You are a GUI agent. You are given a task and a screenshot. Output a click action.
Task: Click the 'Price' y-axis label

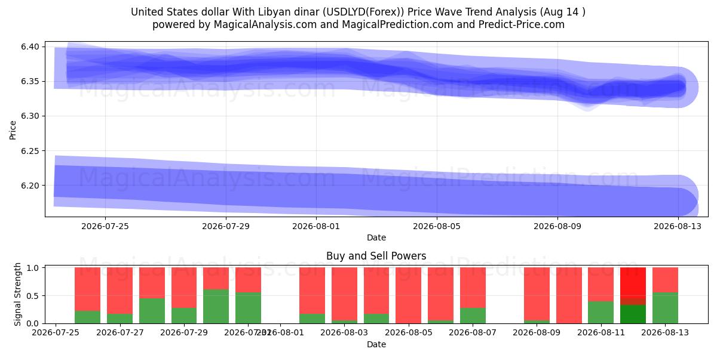pos(13,129)
